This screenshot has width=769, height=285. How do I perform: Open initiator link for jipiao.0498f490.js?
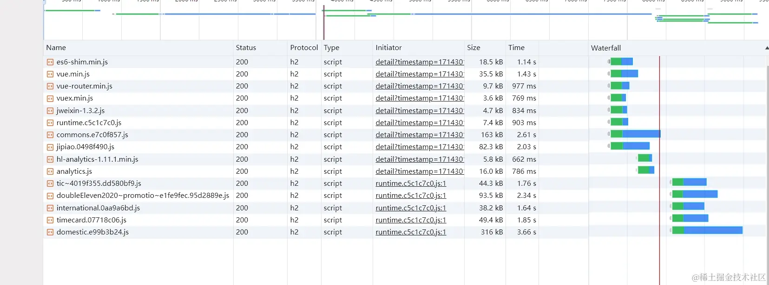tap(419, 147)
